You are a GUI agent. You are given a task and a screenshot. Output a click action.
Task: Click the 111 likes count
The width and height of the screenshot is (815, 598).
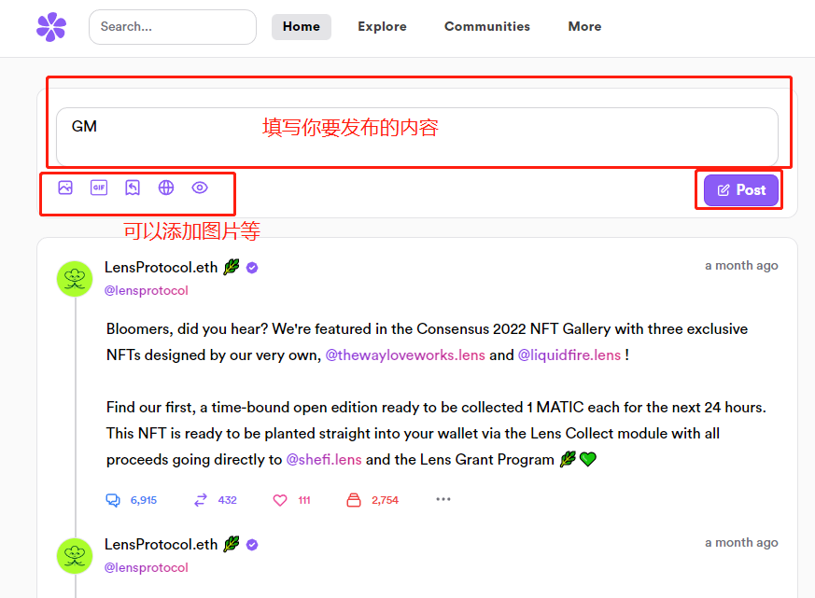pos(304,500)
